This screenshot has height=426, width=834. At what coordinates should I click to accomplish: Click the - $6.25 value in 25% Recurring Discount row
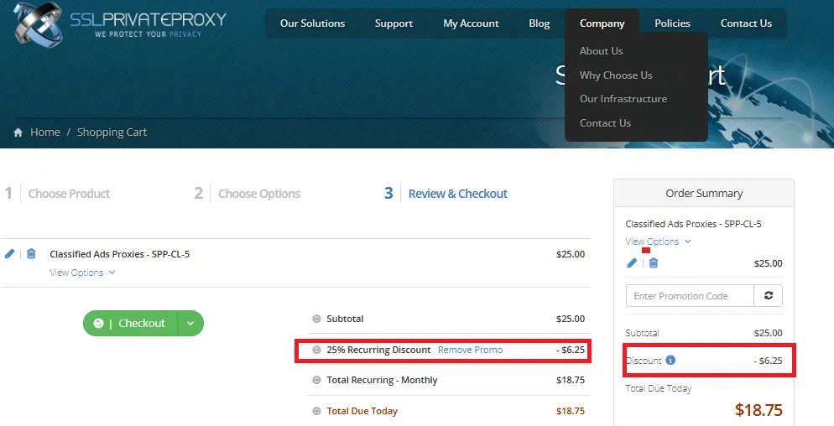[x=571, y=350]
